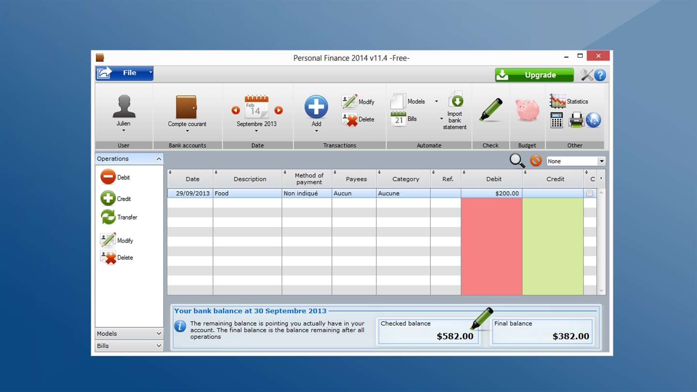Import bank statement
This screenshot has height=392, width=697.
click(455, 111)
